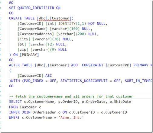This screenshot has width=153, height=133.
Task: Click the underlined [dbo].[Customer] table name
Action: [54, 18]
